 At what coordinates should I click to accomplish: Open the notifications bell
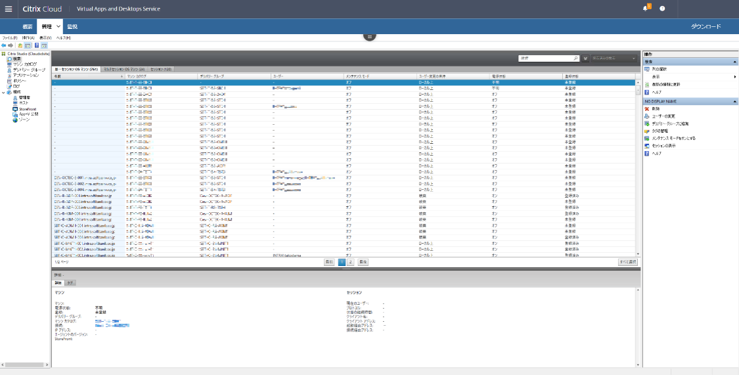645,9
